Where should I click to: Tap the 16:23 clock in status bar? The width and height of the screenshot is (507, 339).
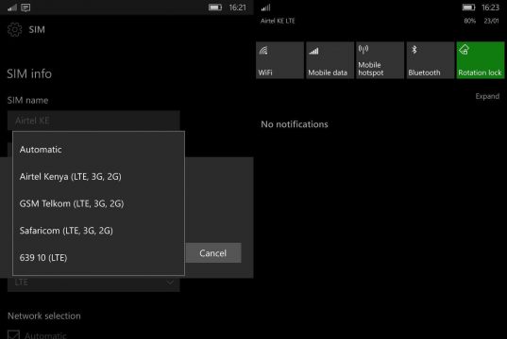click(490, 8)
